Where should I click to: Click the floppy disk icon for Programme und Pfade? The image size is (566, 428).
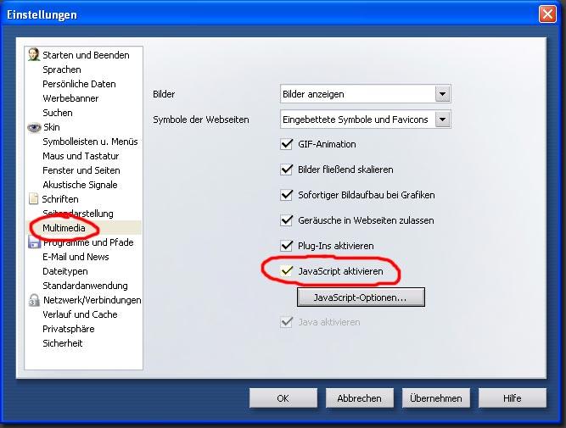point(34,242)
